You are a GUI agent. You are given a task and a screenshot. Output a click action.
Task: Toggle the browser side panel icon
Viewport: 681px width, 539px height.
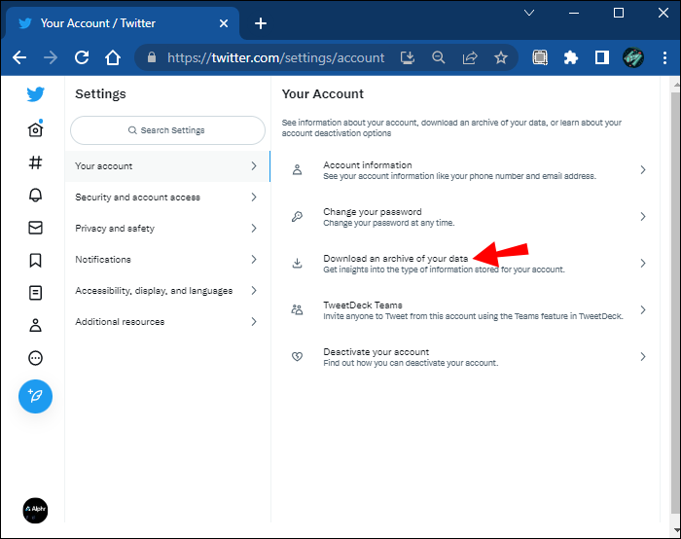click(602, 57)
